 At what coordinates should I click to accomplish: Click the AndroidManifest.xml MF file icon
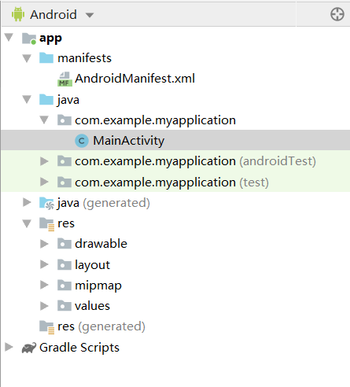[x=64, y=79]
